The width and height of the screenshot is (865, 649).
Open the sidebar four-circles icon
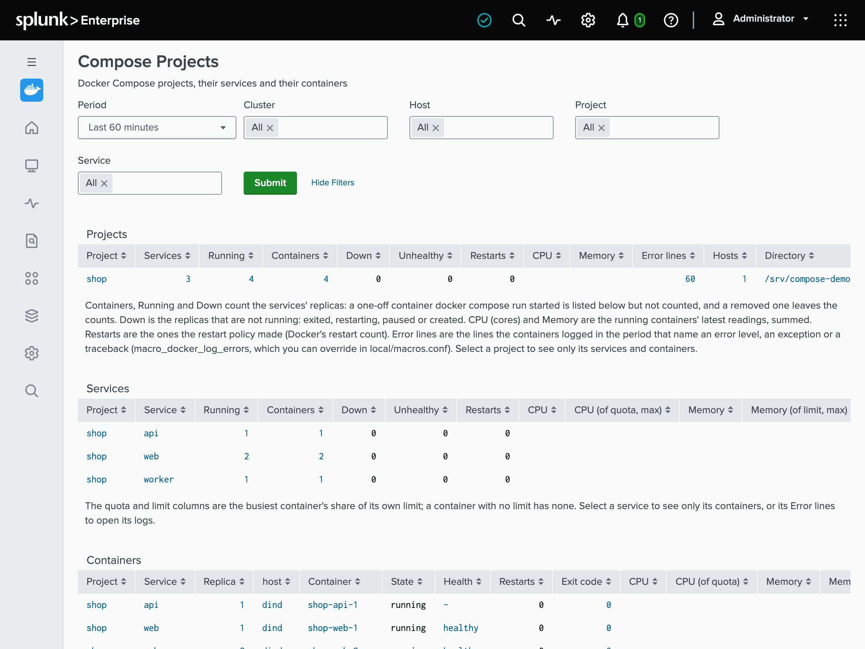tap(32, 278)
